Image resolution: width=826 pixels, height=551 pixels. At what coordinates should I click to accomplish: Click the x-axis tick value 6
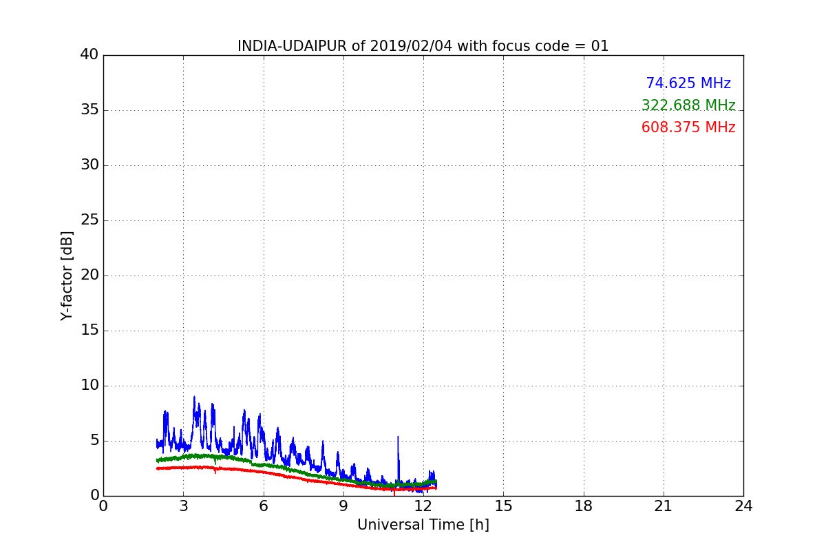click(263, 506)
